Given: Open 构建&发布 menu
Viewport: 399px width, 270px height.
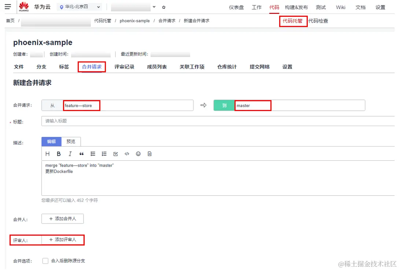Looking at the screenshot, I should tap(296, 7).
